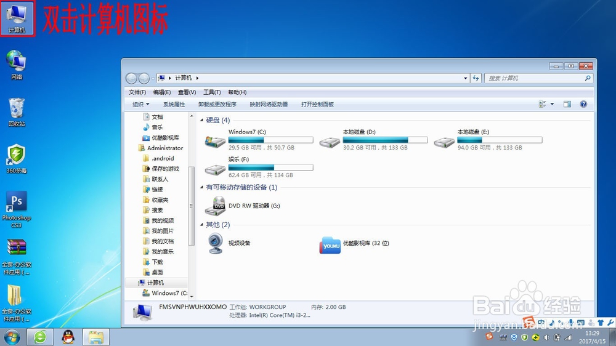Refresh the address bar location
Viewport: 616px width, 346px height.
(x=476, y=78)
